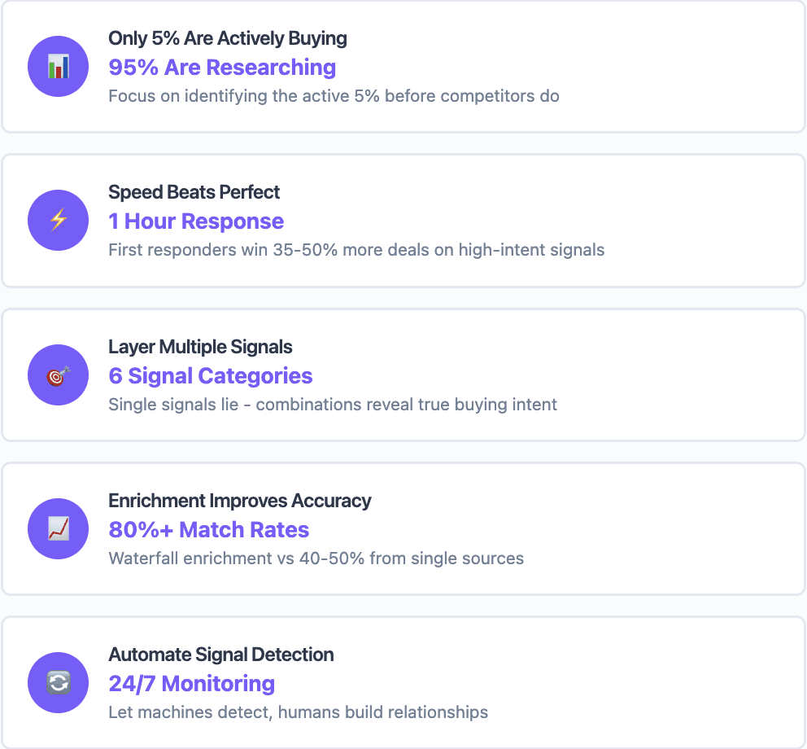Viewport: 807px width, 749px height.
Task: Click the Speed Beats Perfect heading
Action: pos(194,192)
